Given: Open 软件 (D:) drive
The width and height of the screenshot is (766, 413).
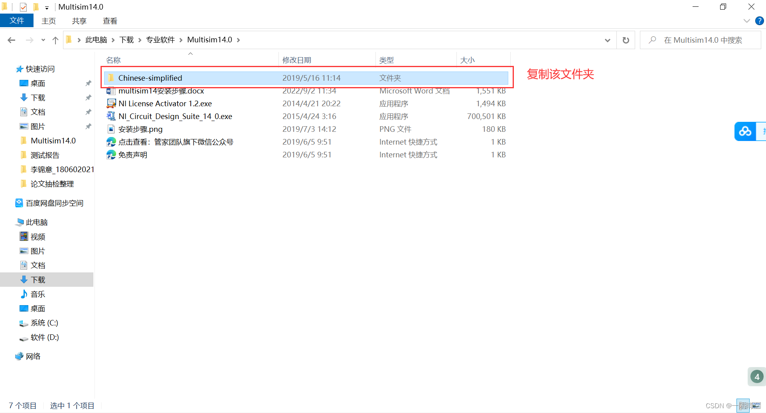Looking at the screenshot, I should point(45,338).
